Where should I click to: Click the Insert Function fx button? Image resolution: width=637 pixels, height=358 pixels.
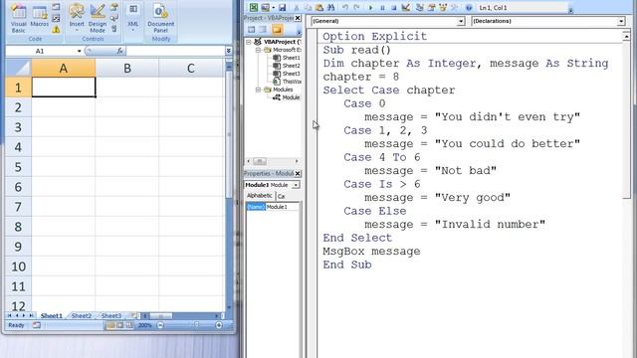pyautogui.click(x=119, y=51)
